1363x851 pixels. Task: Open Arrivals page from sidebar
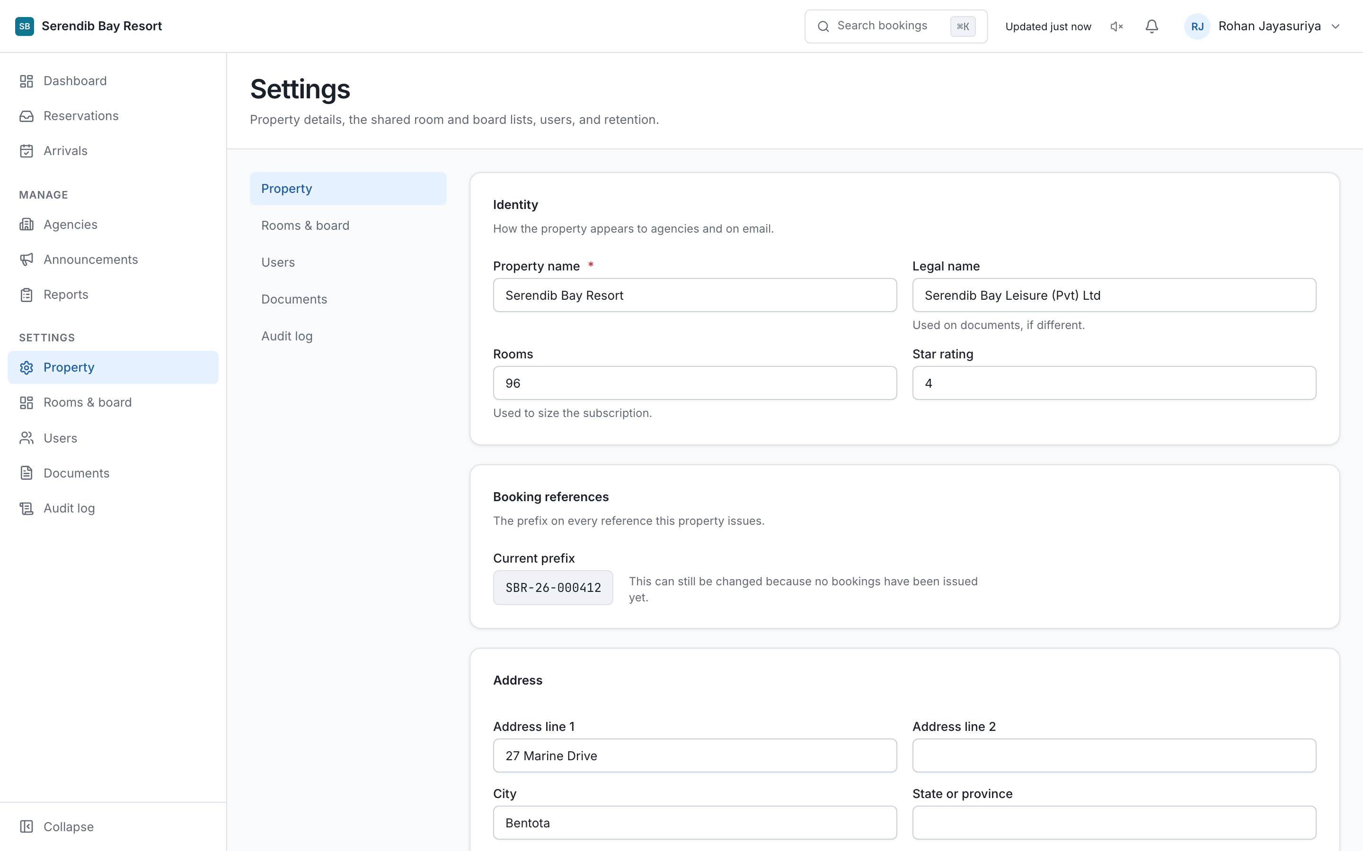pos(113,151)
